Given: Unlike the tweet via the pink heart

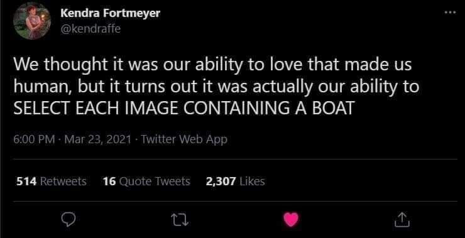Looking at the screenshot, I should tap(291, 220).
